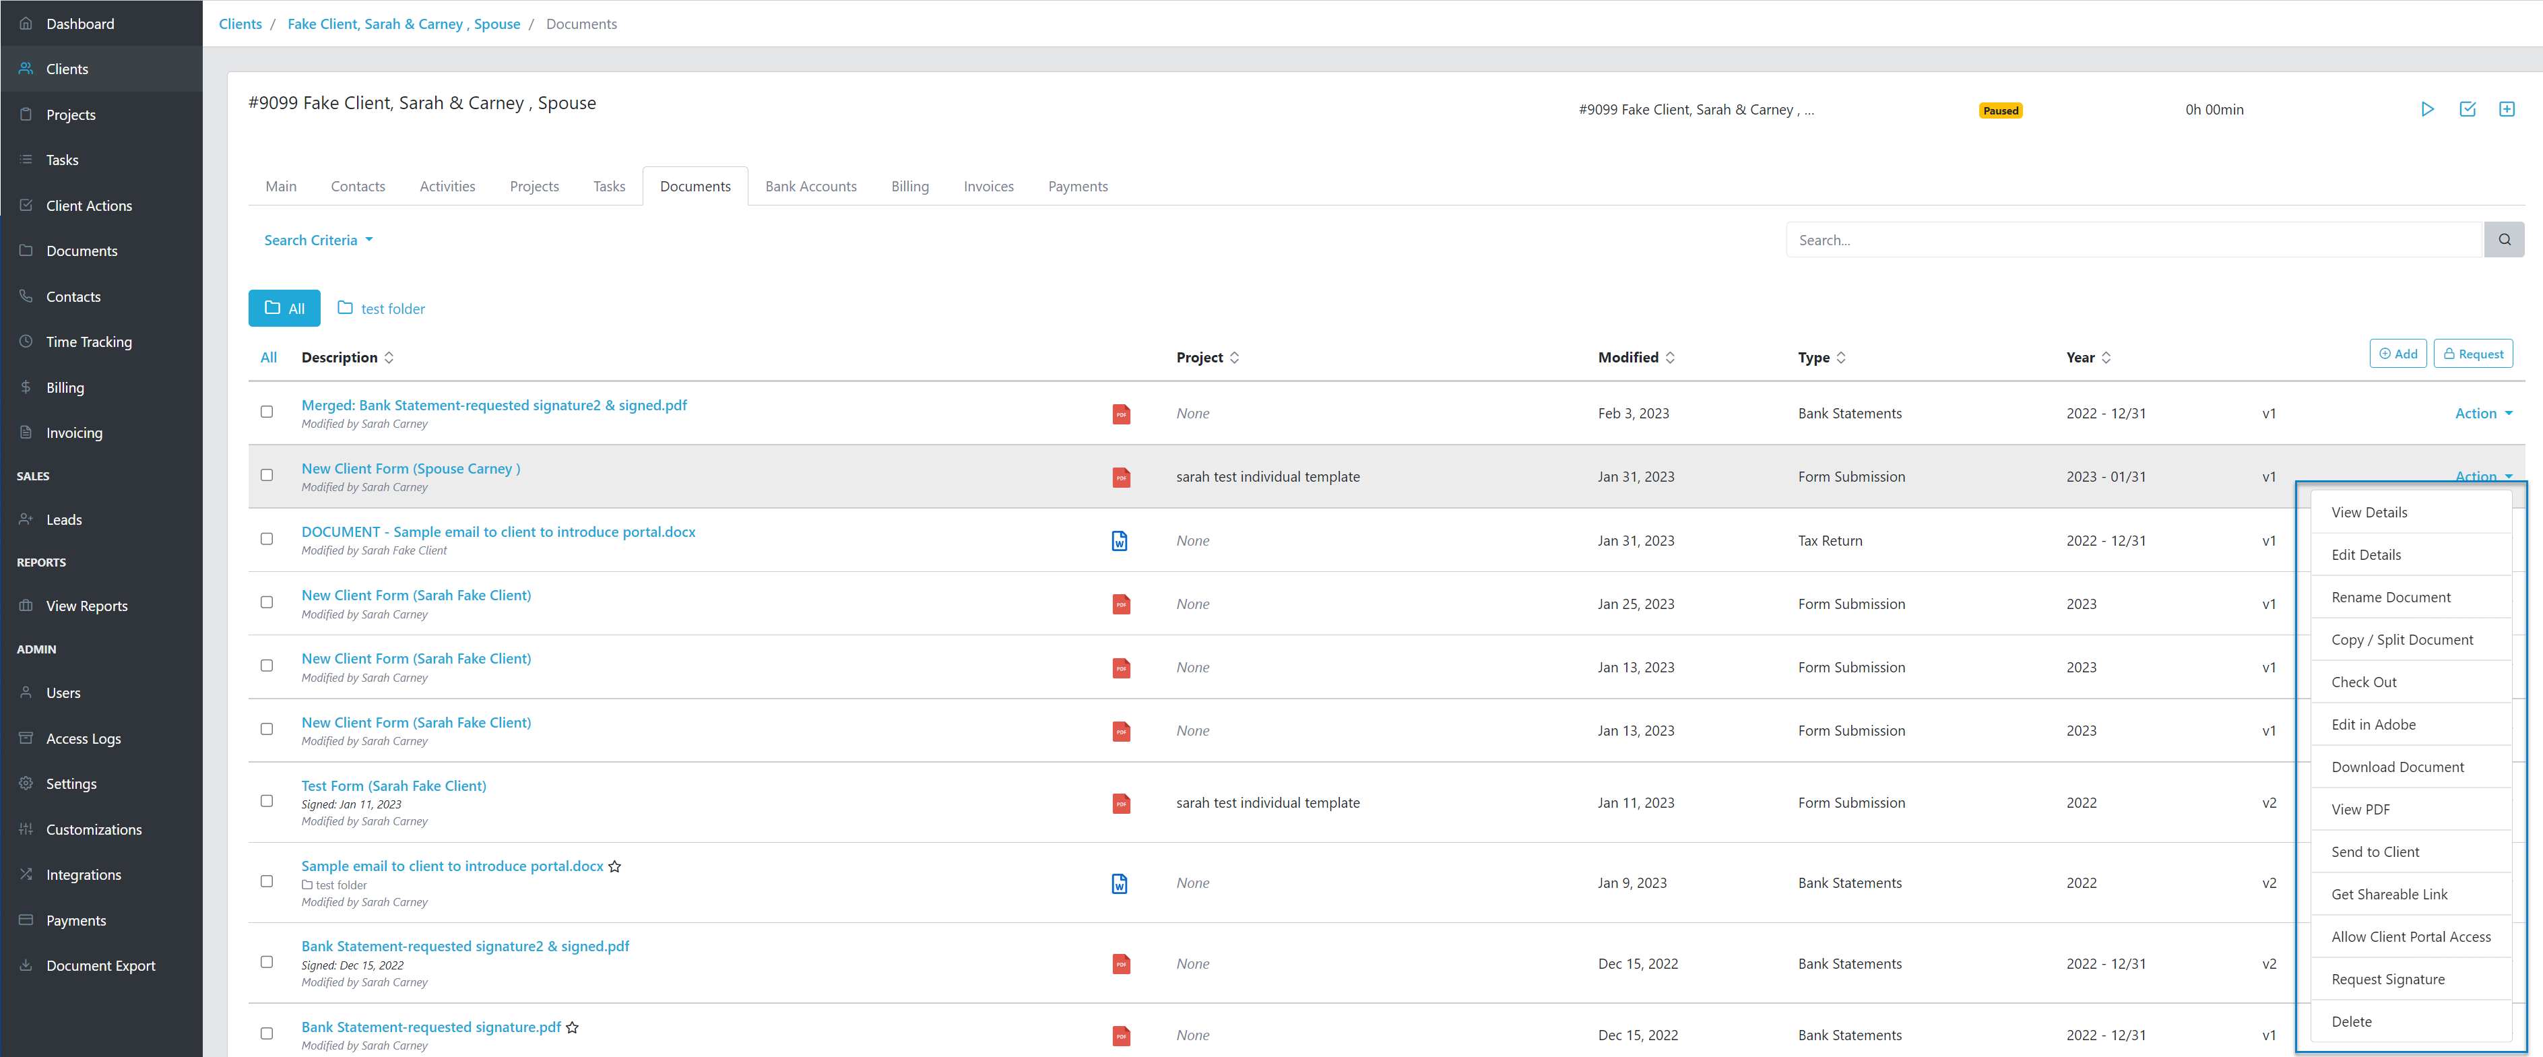Screen dimensions: 2543x1057
Task: Switch to the Bank Accounts tab
Action: point(810,185)
